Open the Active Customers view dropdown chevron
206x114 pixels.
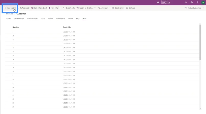tap(203, 8)
